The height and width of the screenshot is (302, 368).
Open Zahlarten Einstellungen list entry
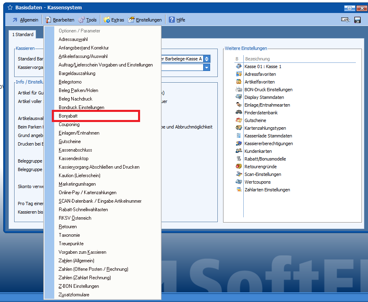pos(267,190)
